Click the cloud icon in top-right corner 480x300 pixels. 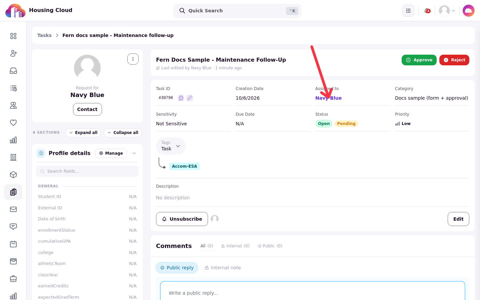pos(469,11)
